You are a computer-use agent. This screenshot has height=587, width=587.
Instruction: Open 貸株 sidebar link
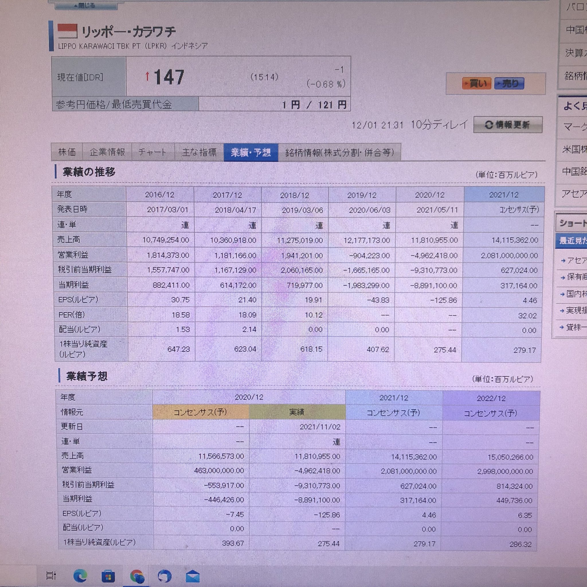pos(574,327)
